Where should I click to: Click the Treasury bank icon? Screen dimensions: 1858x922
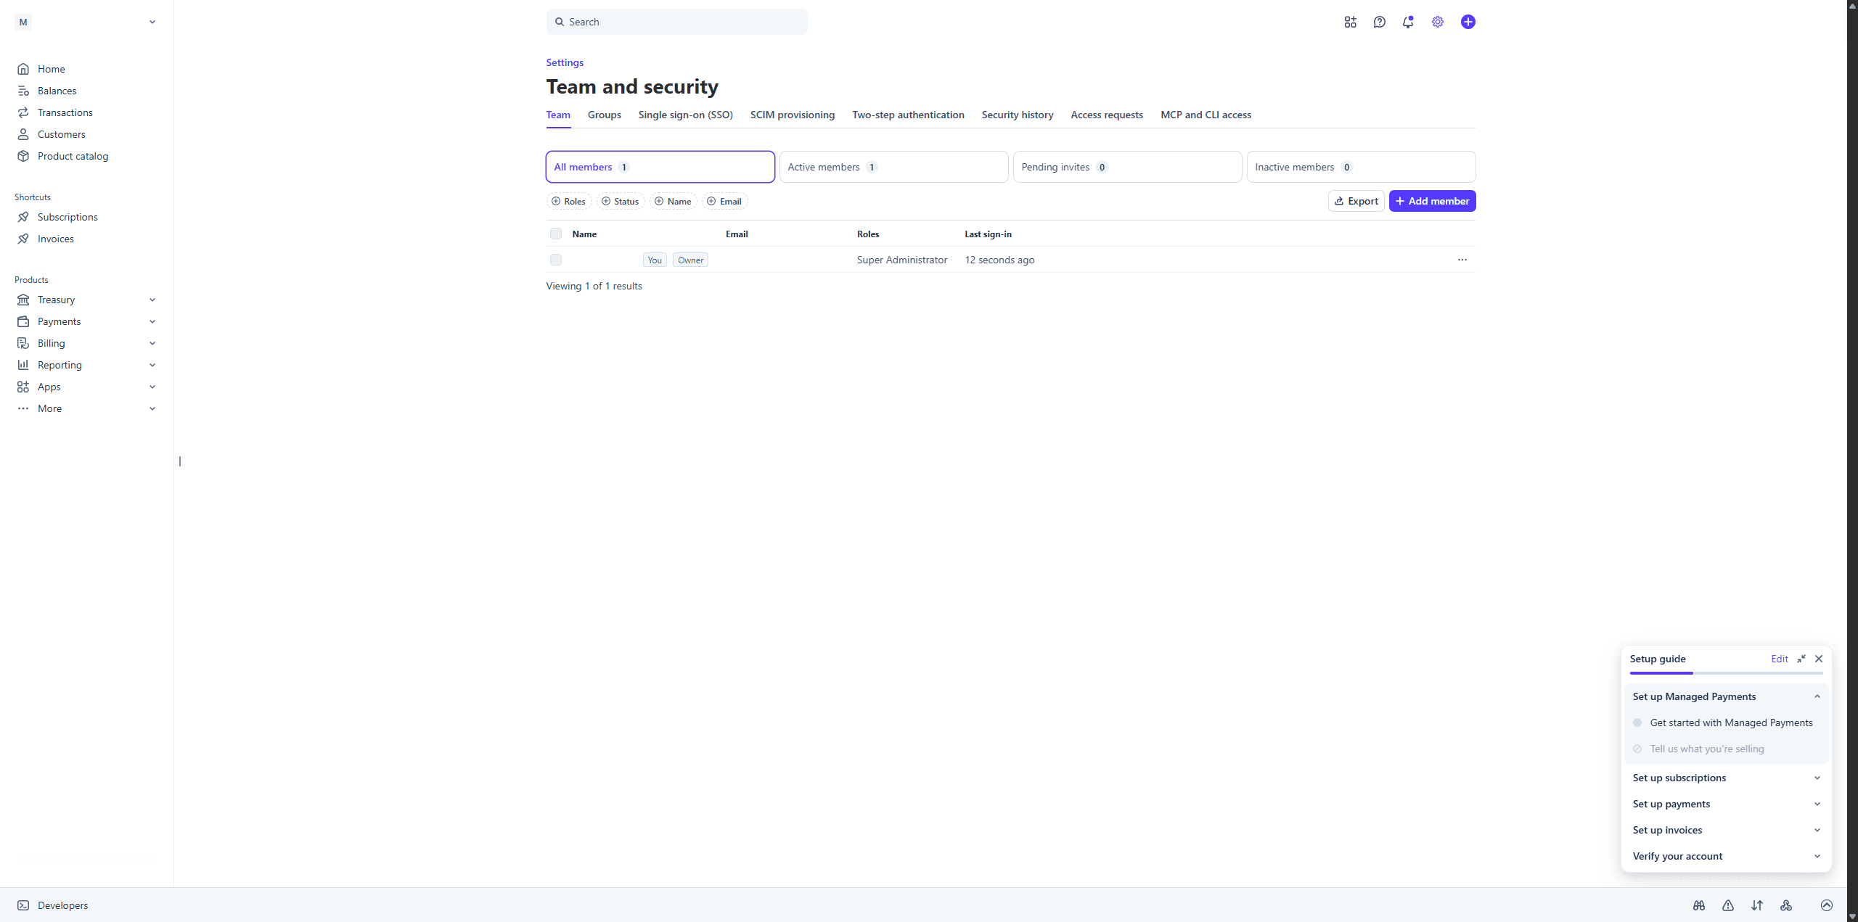(x=23, y=300)
